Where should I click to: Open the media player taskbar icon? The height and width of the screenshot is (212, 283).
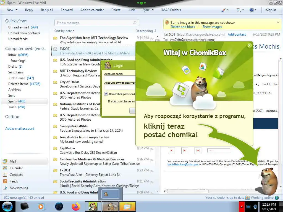point(41,206)
